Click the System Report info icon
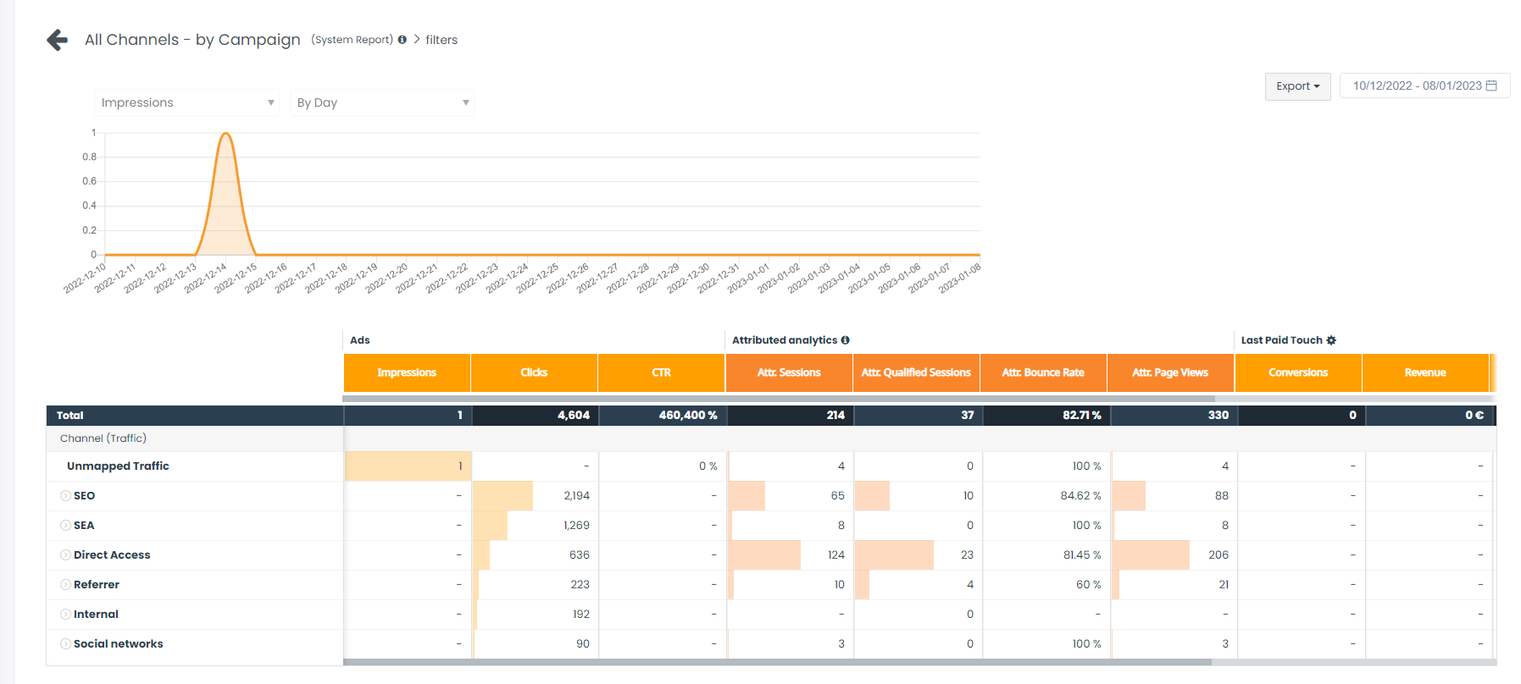This screenshot has width=1521, height=684. click(x=402, y=40)
